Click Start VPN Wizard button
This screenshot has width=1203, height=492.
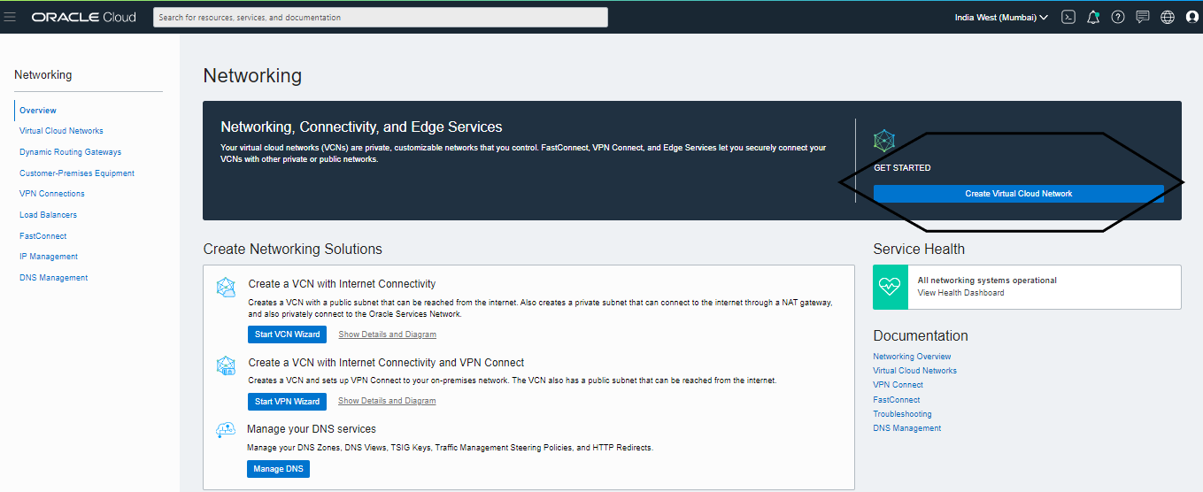pyautogui.click(x=287, y=402)
